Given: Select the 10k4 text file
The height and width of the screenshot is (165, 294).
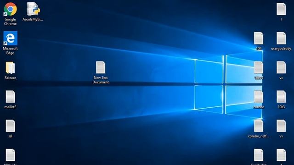Looking at the screenshot, I should point(259,67).
